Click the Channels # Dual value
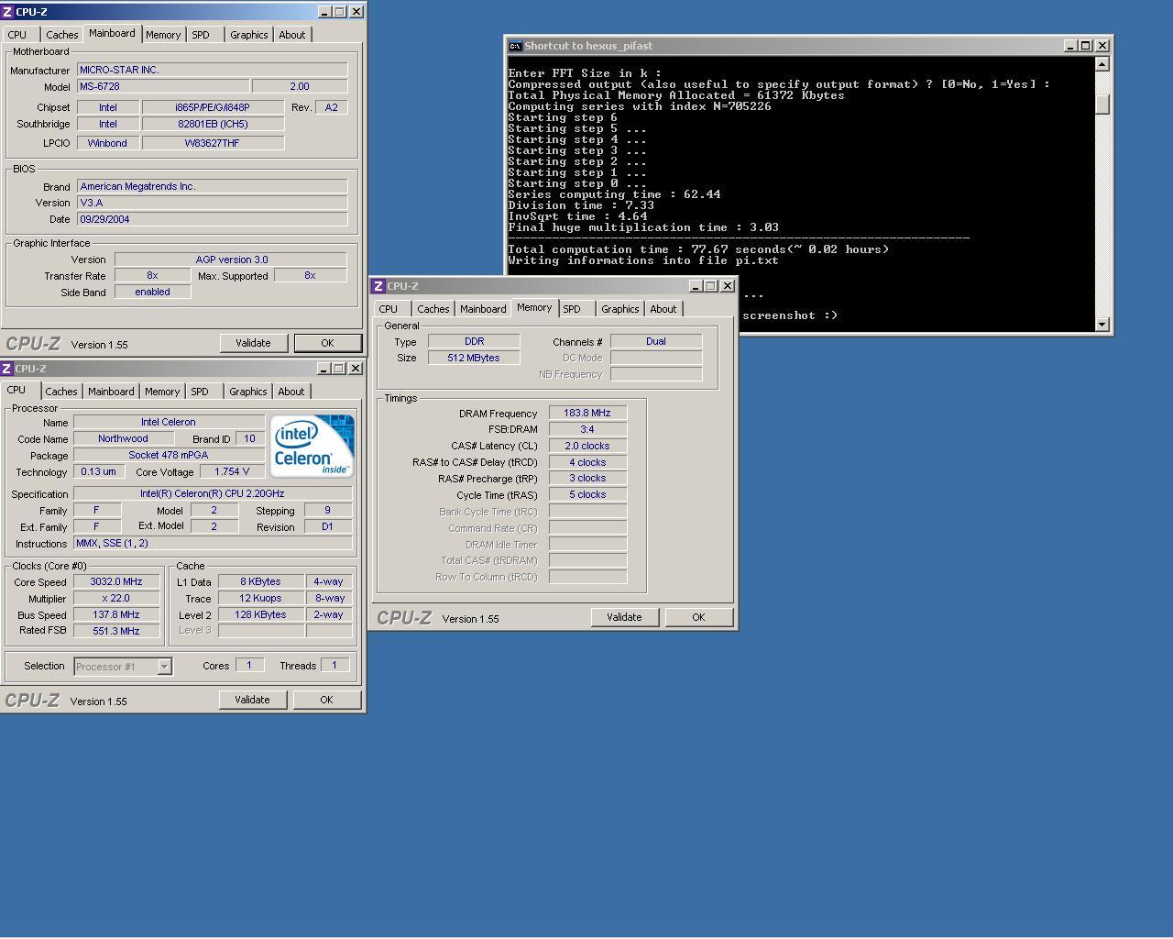The height and width of the screenshot is (939, 1173). [656, 341]
